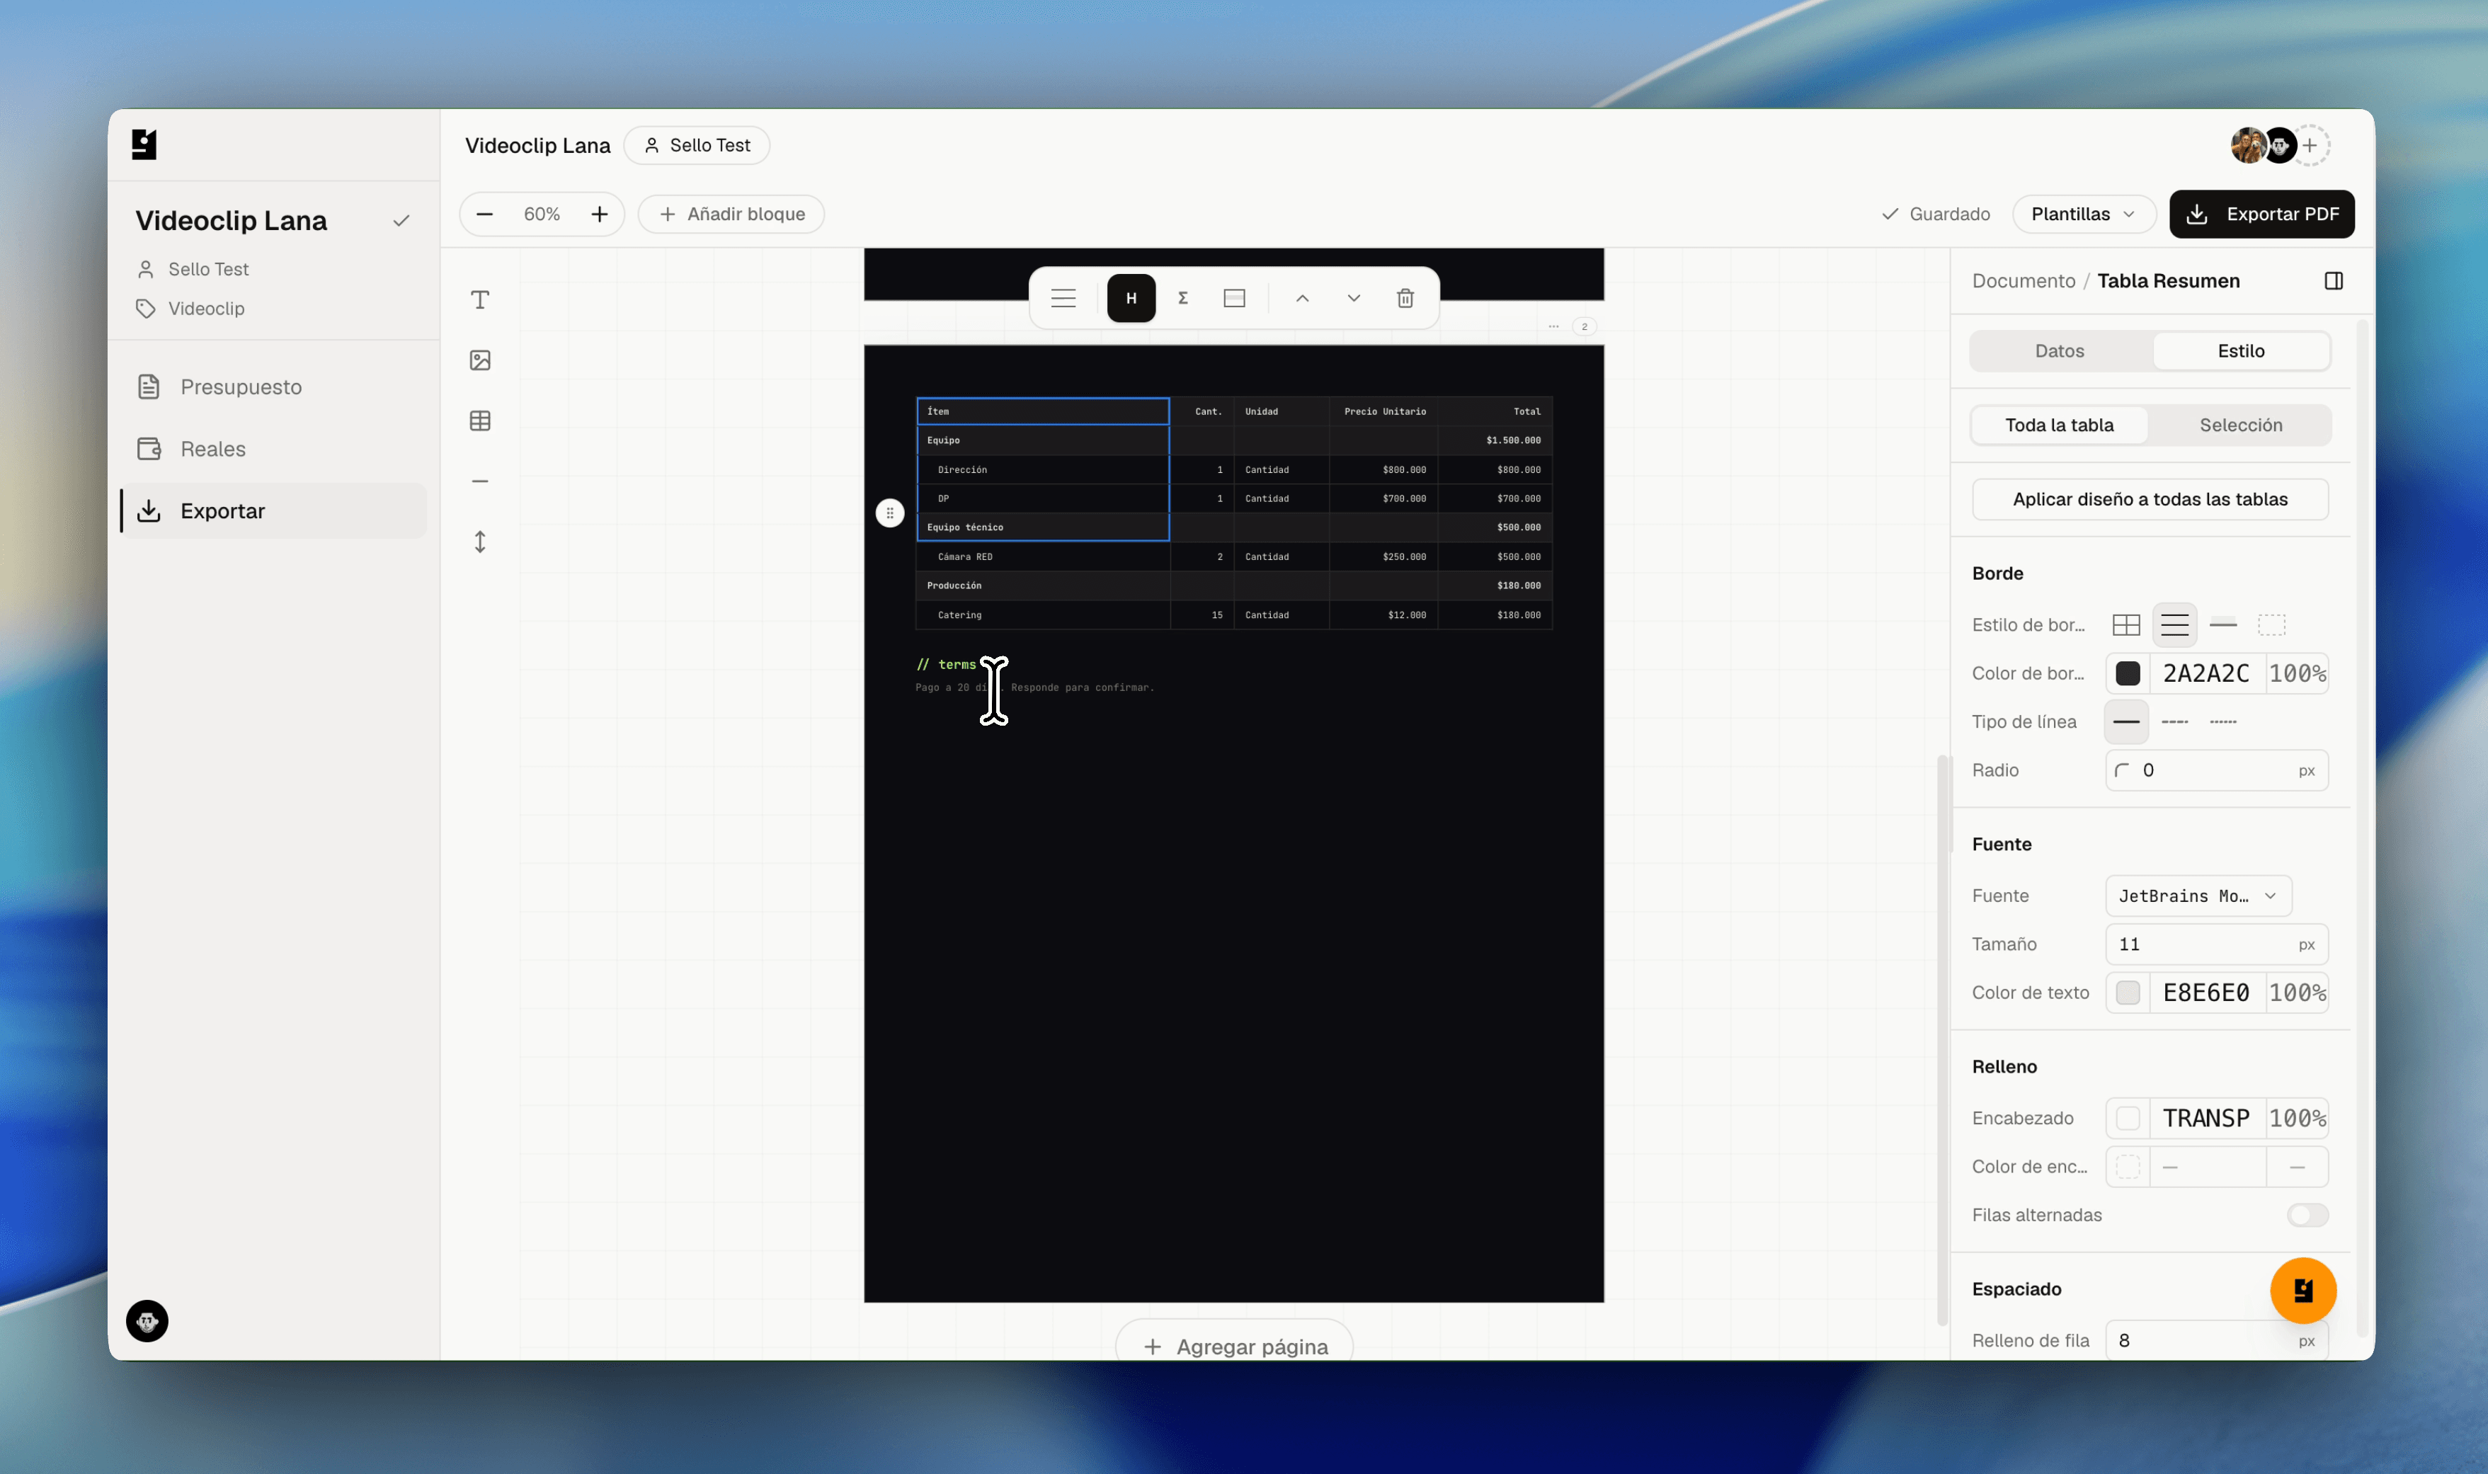Collapse the right panel icon
Screen dimensions: 2488x1474
tap(2334, 281)
